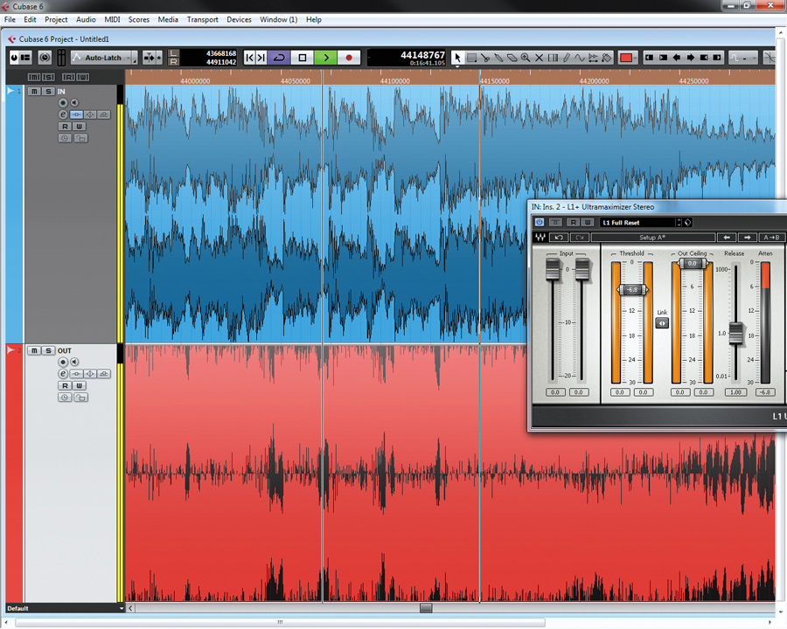Image resolution: width=787 pixels, height=629 pixels.
Task: Select the Erase tool
Action: (512, 58)
